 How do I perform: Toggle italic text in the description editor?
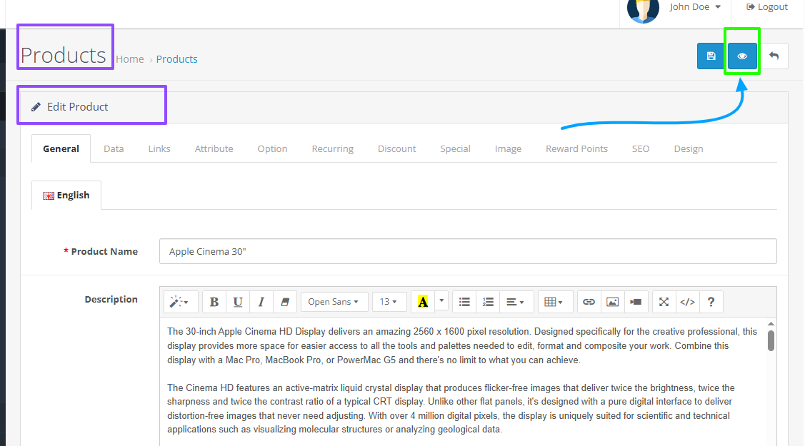[x=261, y=302]
